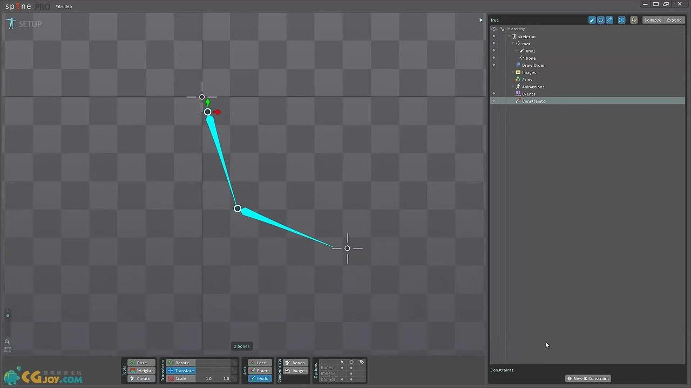Click the eye column header icon
691x388 pixels.
(x=493, y=29)
